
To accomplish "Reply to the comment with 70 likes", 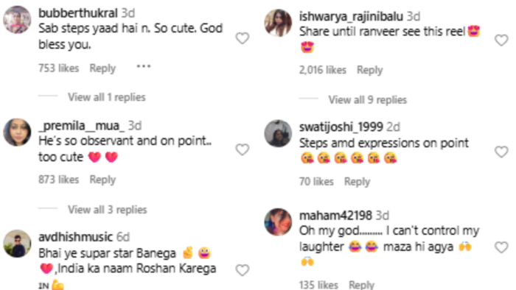I will point(357,182).
